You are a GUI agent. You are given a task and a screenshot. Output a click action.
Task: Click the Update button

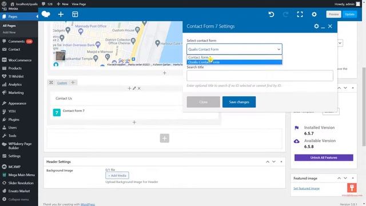pyautogui.click(x=349, y=14)
